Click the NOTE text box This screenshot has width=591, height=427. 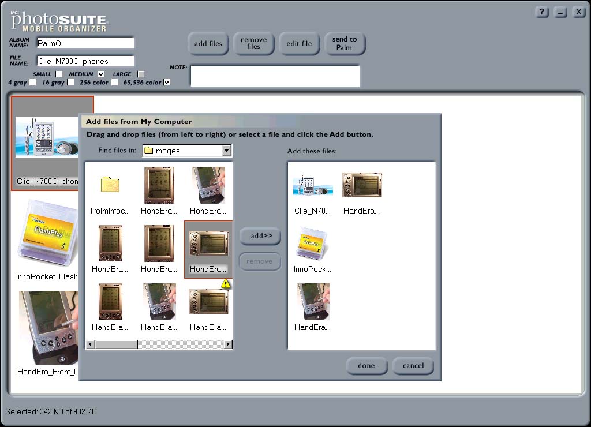pos(275,76)
